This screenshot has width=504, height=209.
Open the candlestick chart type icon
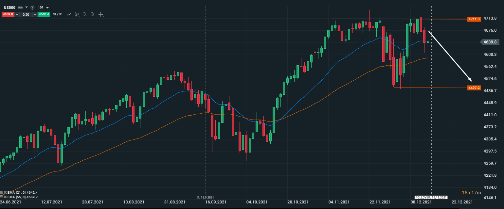(77, 14)
